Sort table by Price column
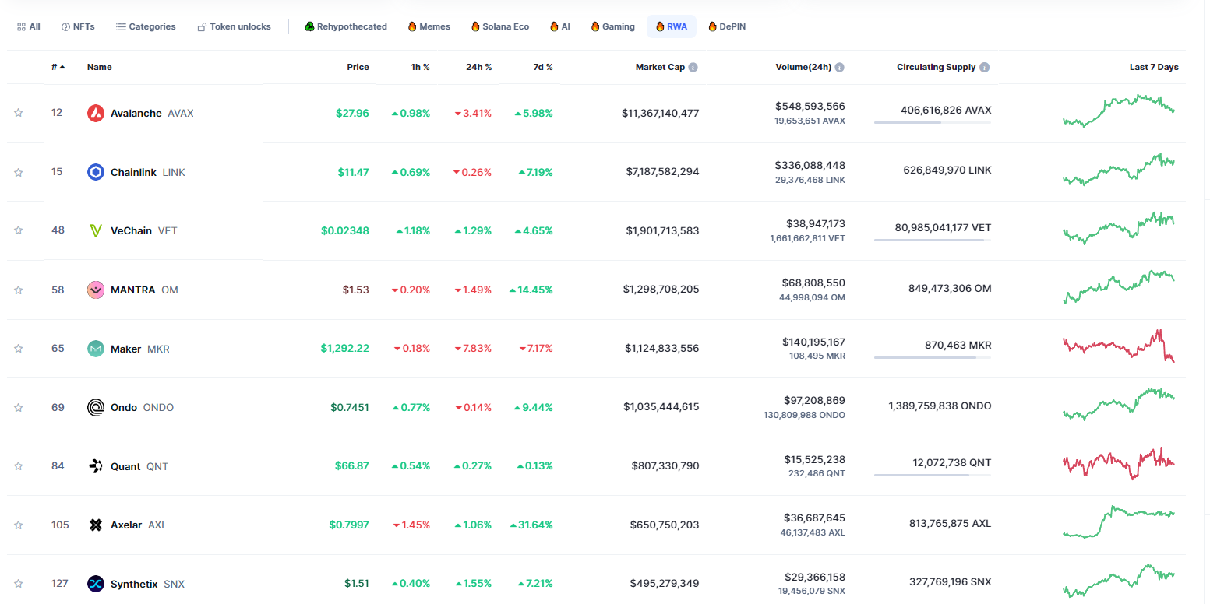Image resolution: width=1210 pixels, height=604 pixels. [x=358, y=67]
